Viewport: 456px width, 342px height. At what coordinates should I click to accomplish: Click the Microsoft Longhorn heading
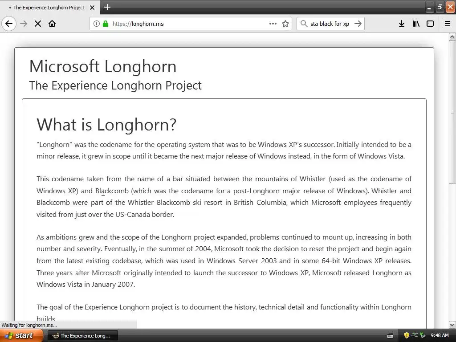pyautogui.click(x=103, y=66)
